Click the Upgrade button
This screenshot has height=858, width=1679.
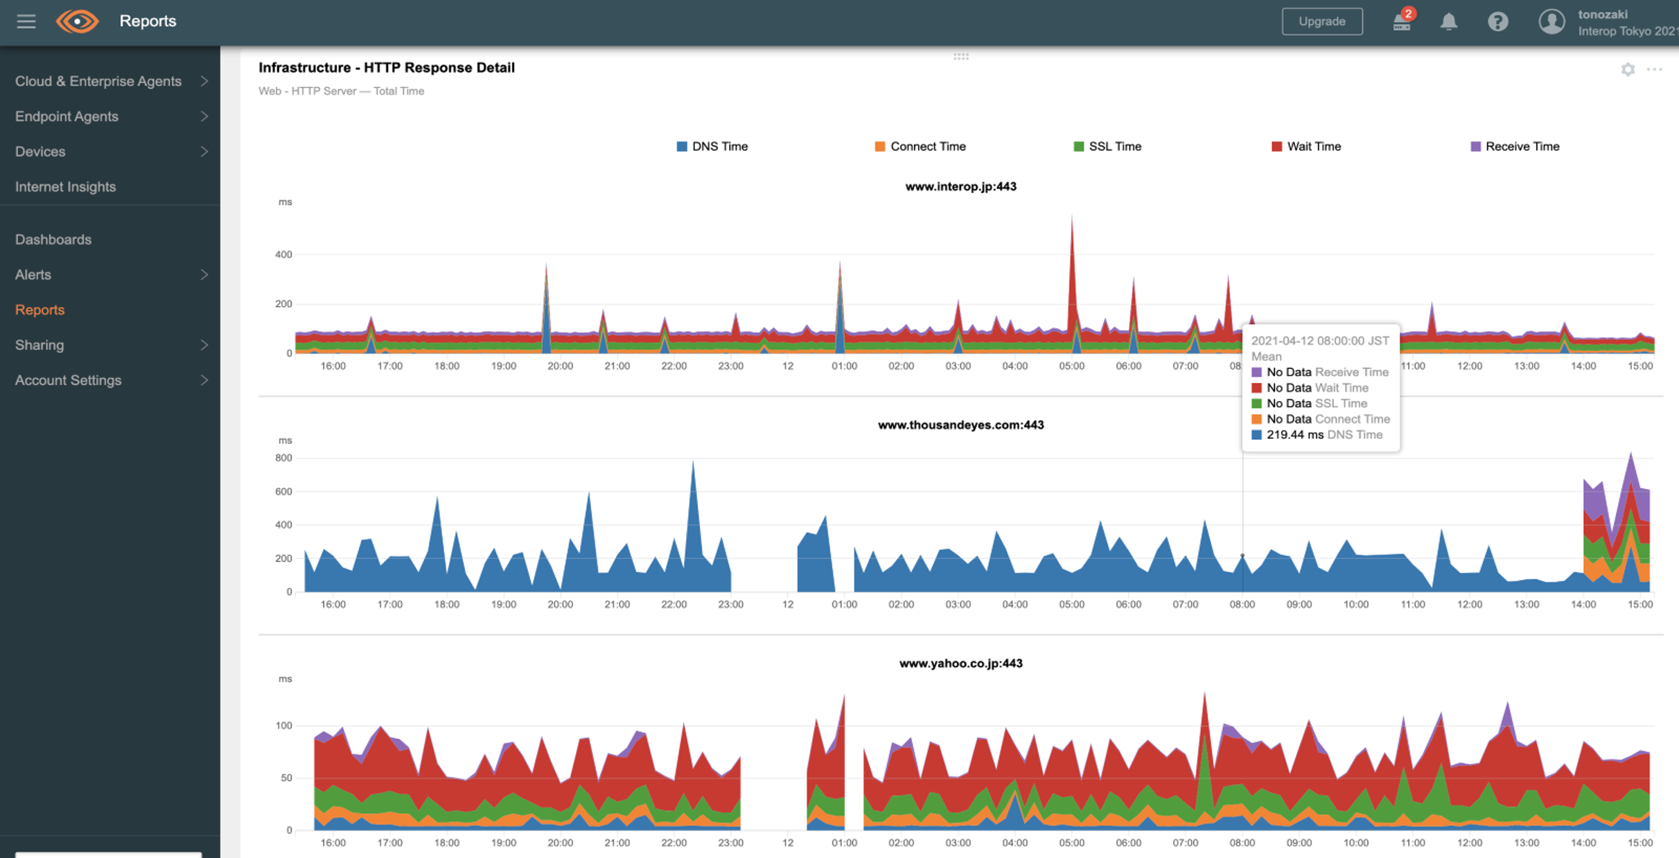(x=1321, y=21)
